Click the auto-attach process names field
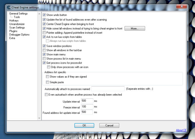Image resolution: width=195 pixels, height=139 pixels. [108, 89]
